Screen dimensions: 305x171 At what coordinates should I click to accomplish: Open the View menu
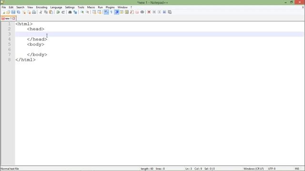point(30,8)
